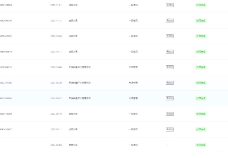Screen dimensions: 228x158
Task: Select the 2023-08-04 date cell
Action: pos(56,145)
